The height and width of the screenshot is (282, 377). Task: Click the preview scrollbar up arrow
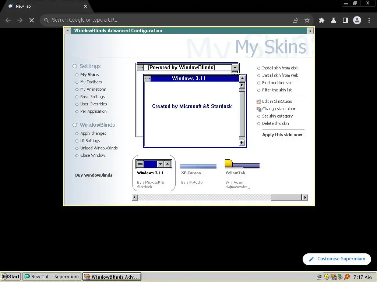[x=242, y=85]
